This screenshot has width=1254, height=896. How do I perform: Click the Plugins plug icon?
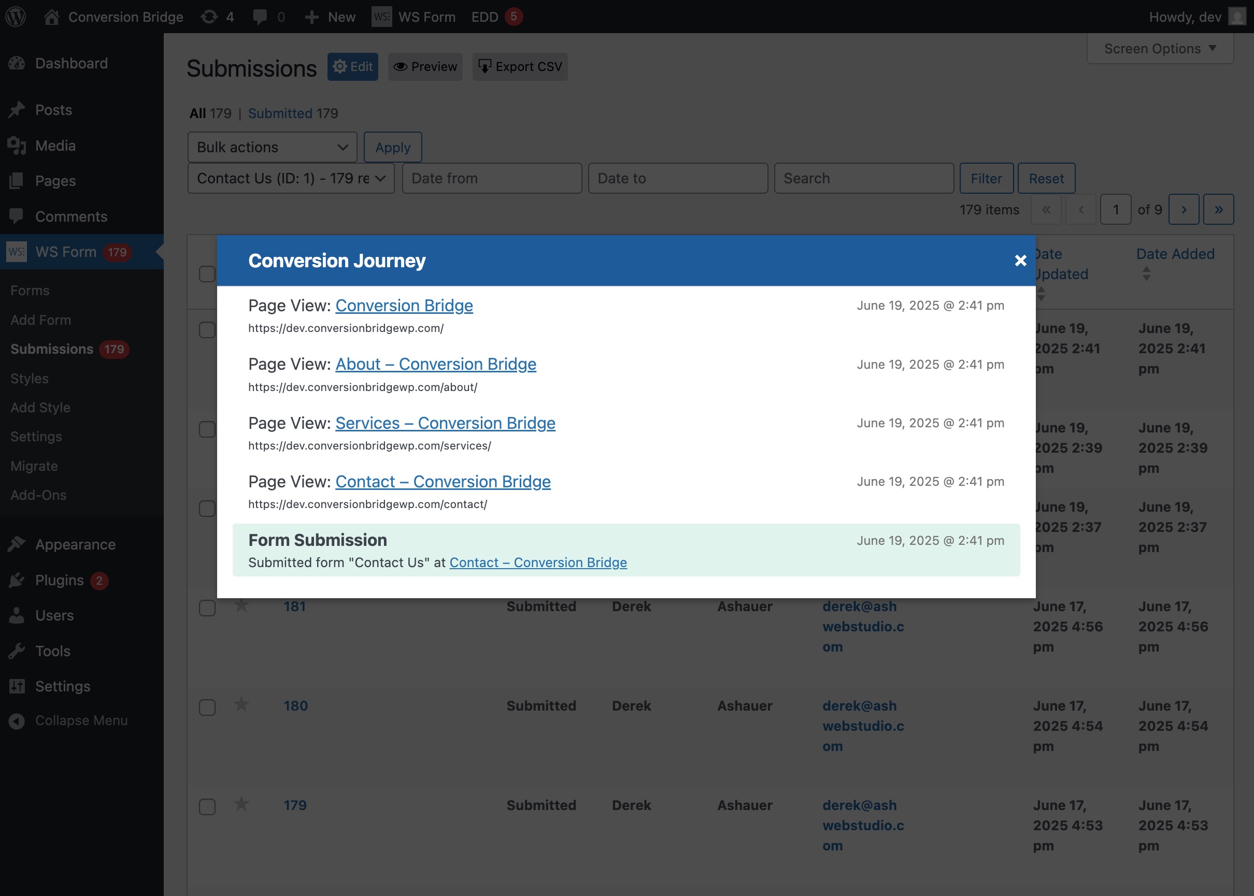click(x=17, y=580)
